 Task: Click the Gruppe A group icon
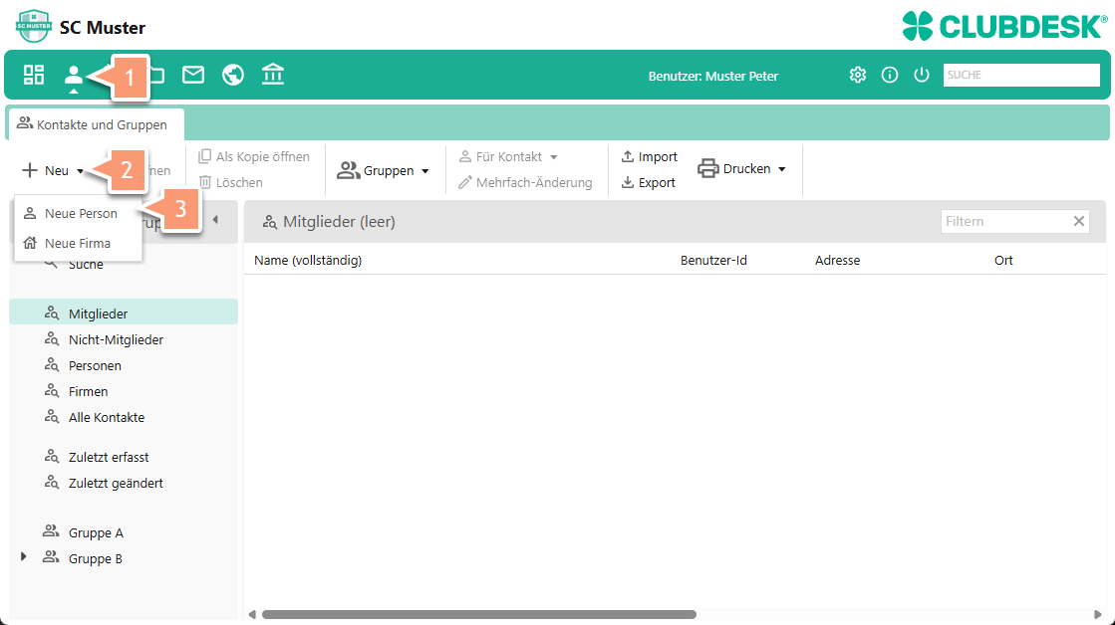(x=51, y=531)
